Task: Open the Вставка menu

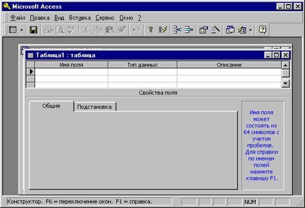Action: [x=80, y=18]
